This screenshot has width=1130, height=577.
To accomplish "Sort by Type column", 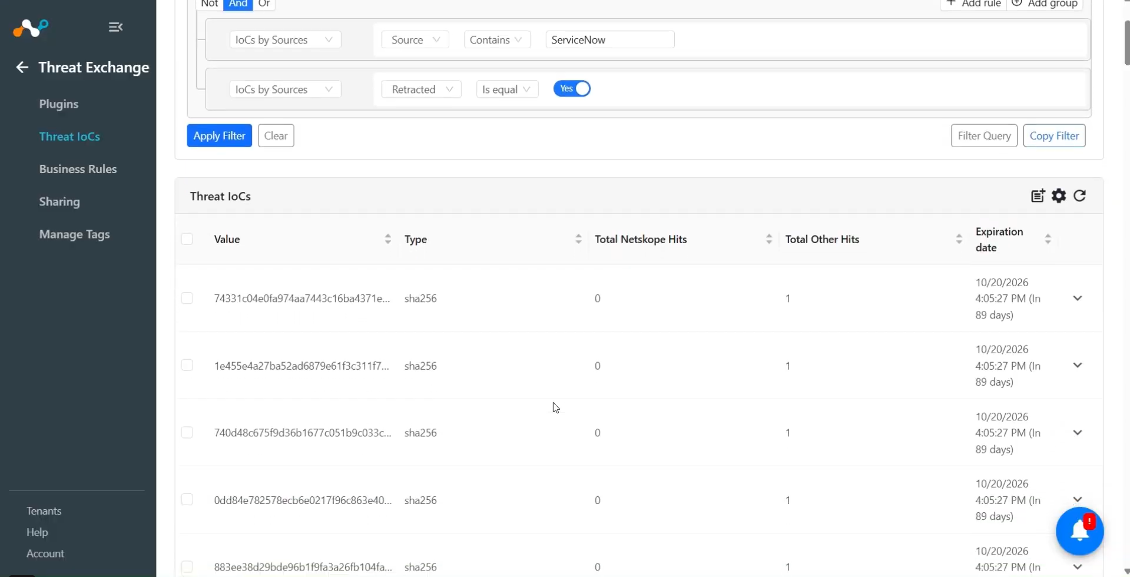I will click(578, 239).
